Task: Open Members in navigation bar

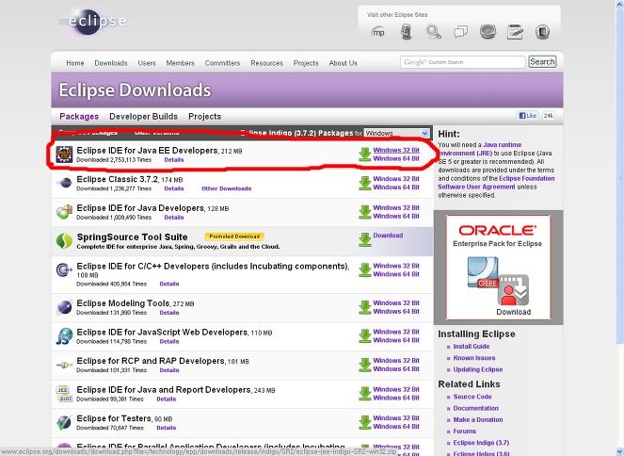Action: (180, 63)
